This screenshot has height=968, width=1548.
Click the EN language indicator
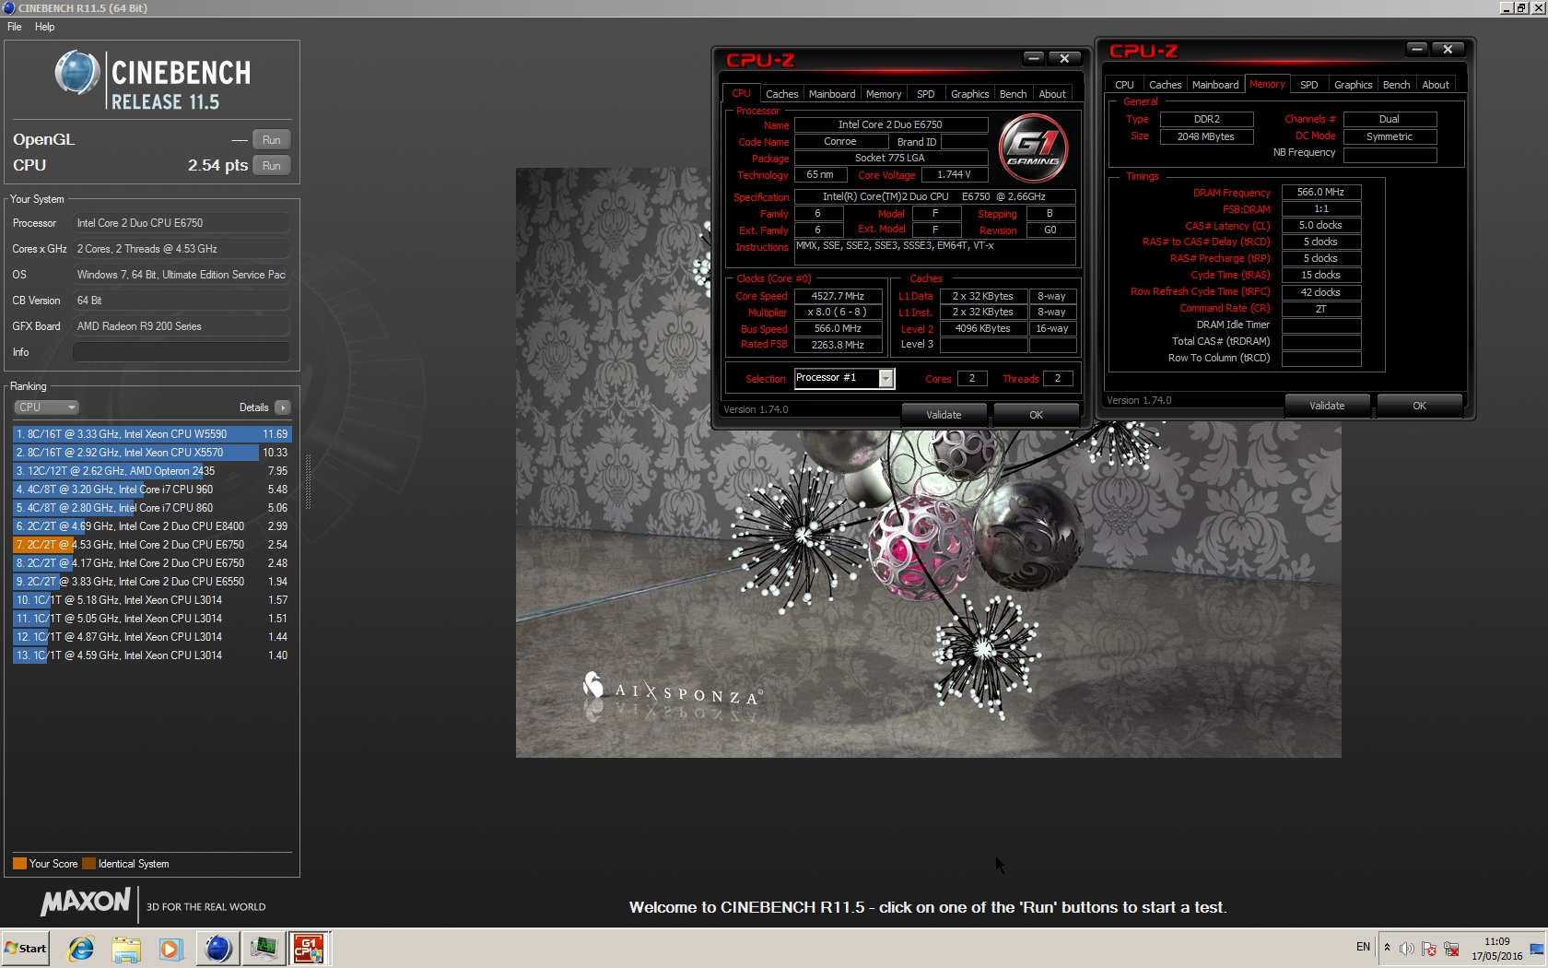(x=1363, y=947)
